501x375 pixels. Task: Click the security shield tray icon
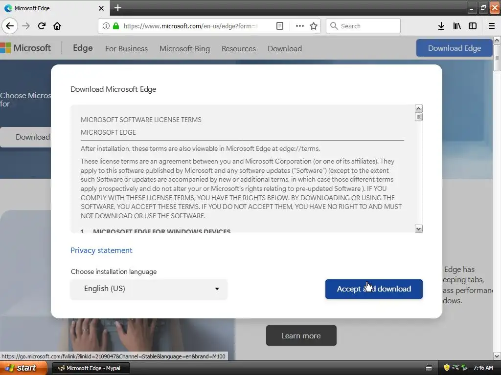click(x=447, y=368)
